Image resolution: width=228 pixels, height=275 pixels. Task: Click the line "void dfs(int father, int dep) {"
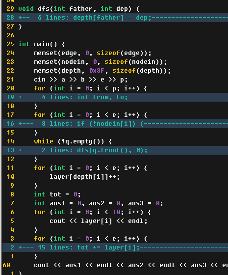78,9
